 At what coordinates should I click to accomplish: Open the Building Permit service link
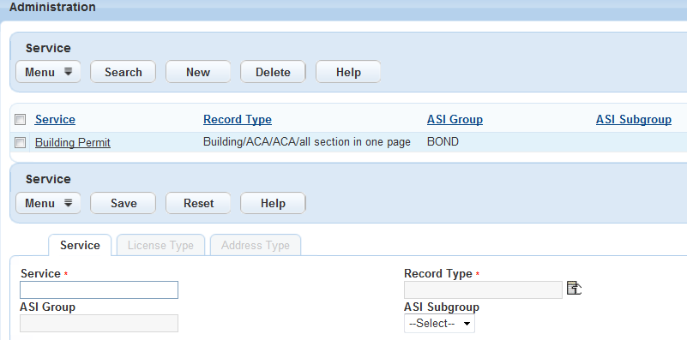(x=73, y=143)
